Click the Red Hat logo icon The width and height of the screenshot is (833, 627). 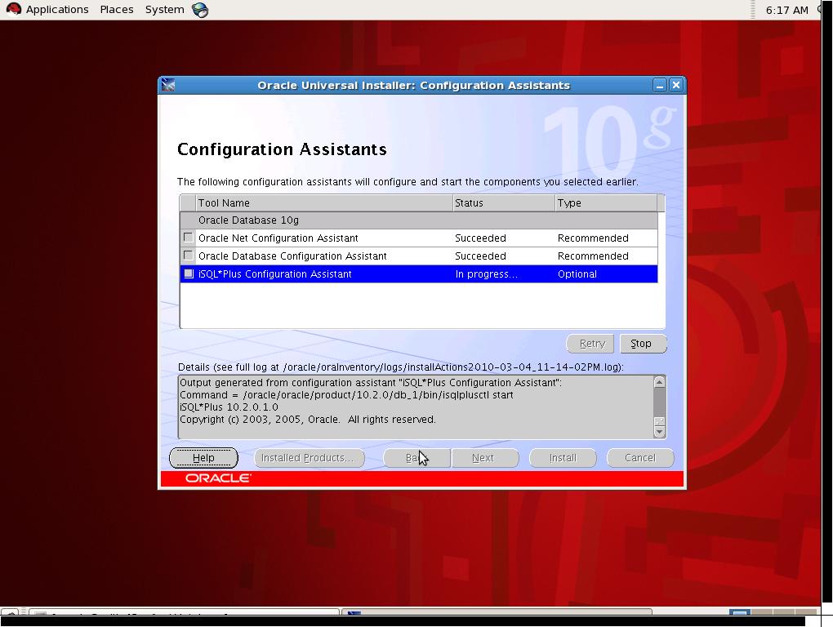(x=13, y=9)
